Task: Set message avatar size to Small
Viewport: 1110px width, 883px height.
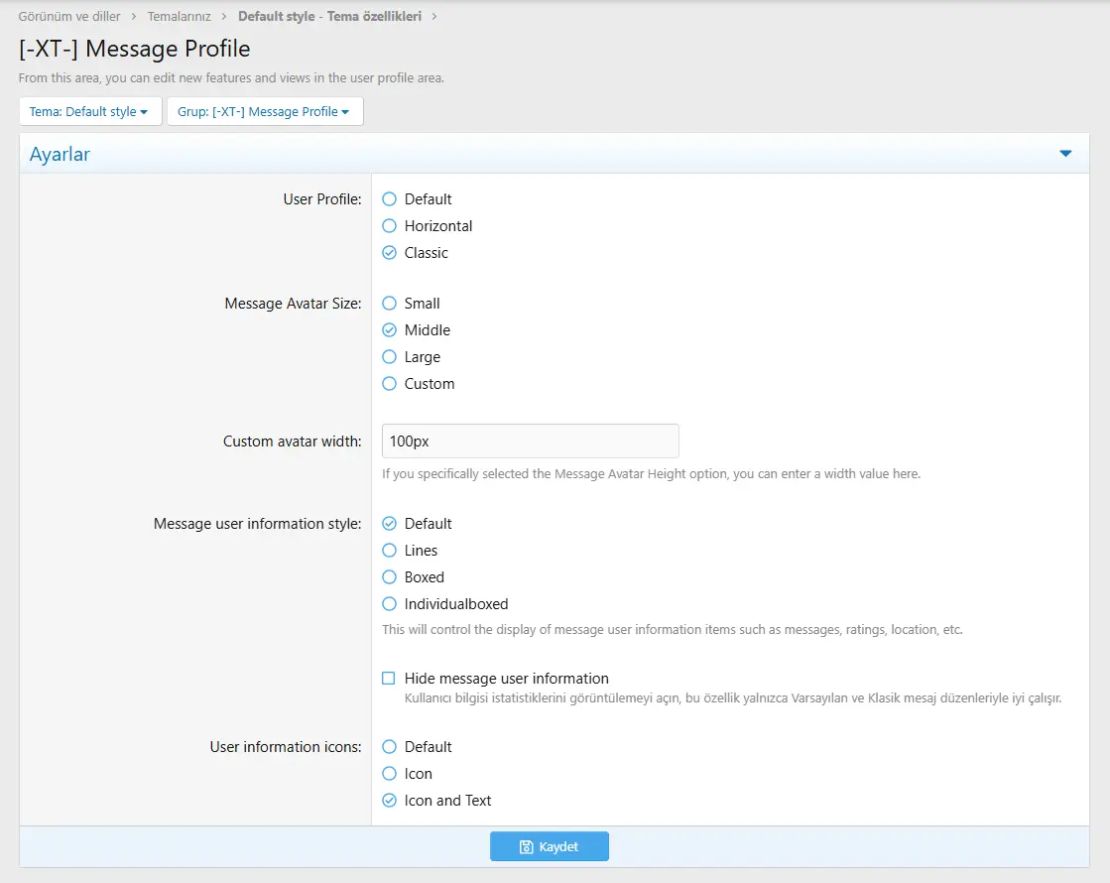Action: pos(390,304)
